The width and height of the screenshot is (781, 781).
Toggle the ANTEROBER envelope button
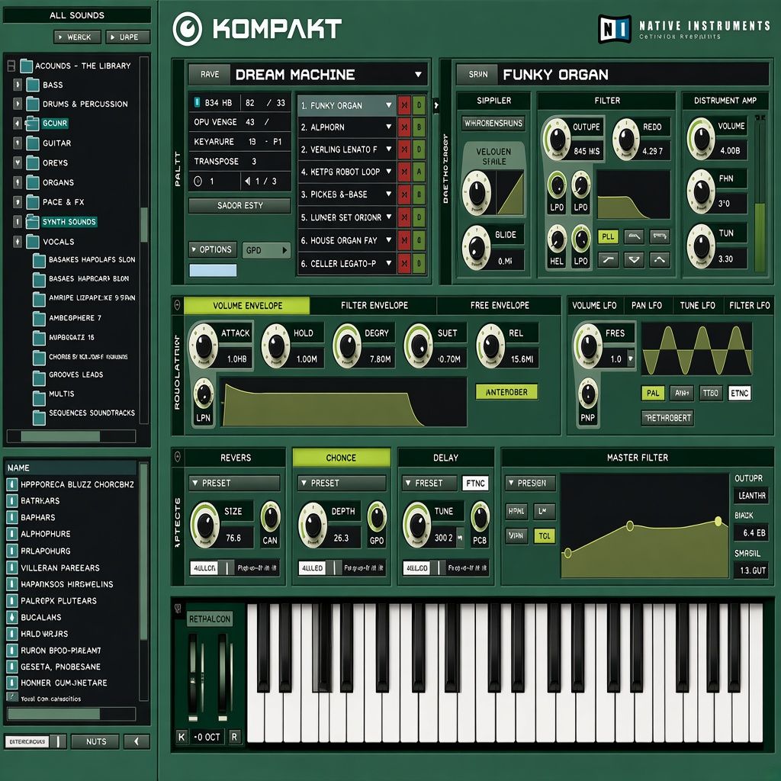pos(506,392)
